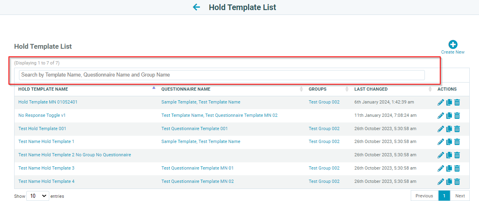Delete No Response Toggle v1 template
Viewport: 479px width, 201px height.
457,116
